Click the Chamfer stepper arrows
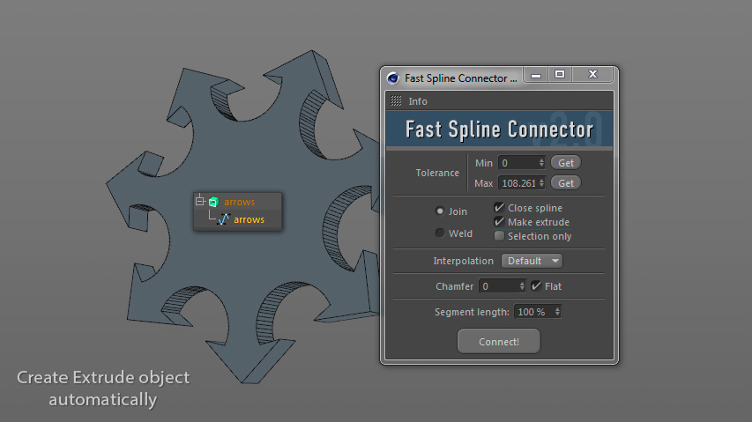 tap(522, 286)
